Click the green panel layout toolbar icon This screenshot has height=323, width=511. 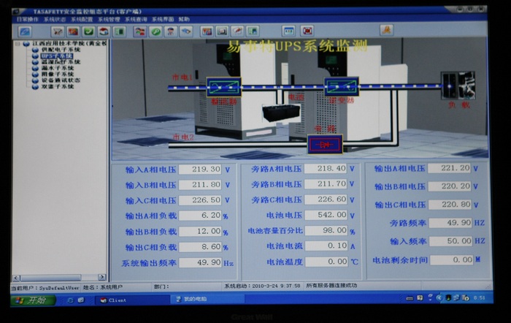253,31
